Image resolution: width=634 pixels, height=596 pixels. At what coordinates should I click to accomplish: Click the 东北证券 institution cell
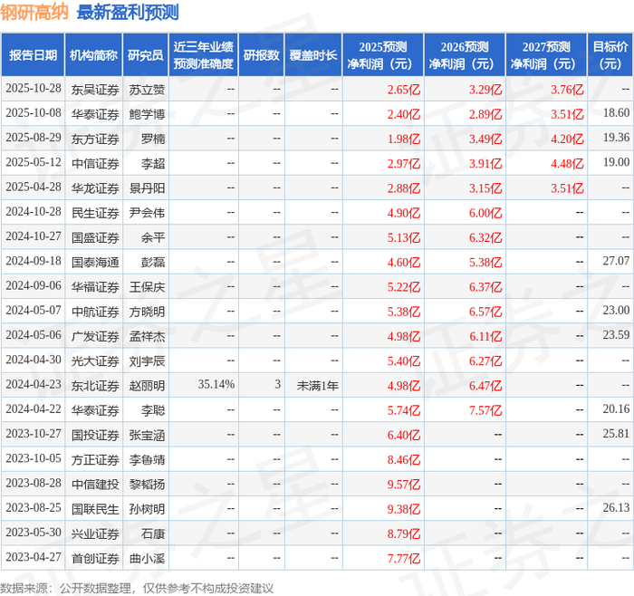tap(95, 385)
